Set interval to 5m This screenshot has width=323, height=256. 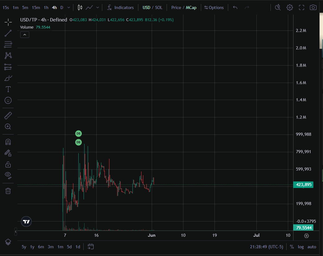(25, 8)
